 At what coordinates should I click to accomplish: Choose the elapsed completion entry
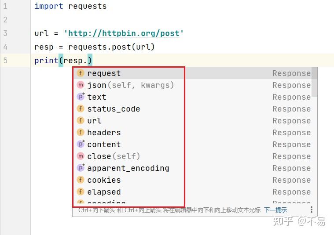[x=104, y=192]
